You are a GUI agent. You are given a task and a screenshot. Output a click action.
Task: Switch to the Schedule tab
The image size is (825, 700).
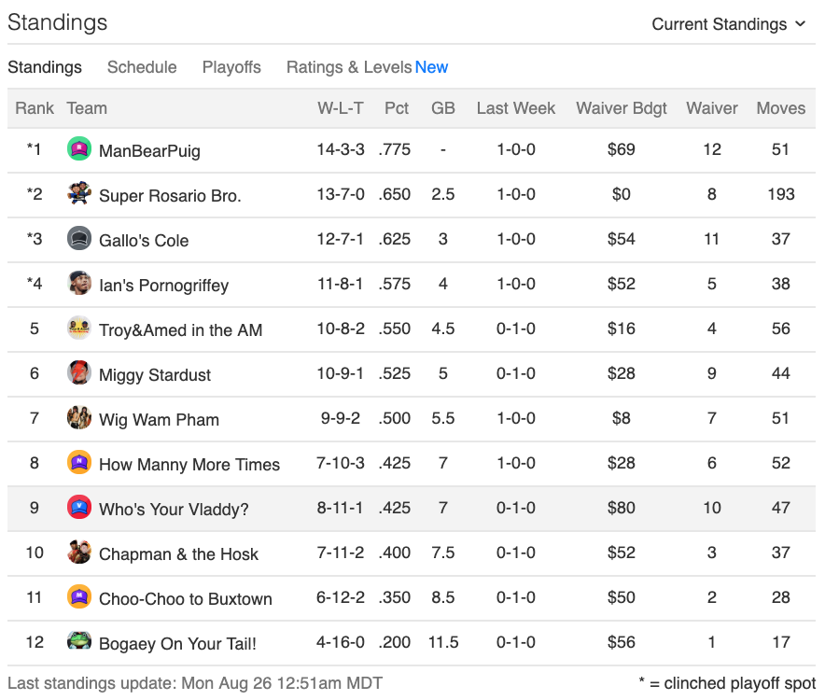tap(142, 67)
